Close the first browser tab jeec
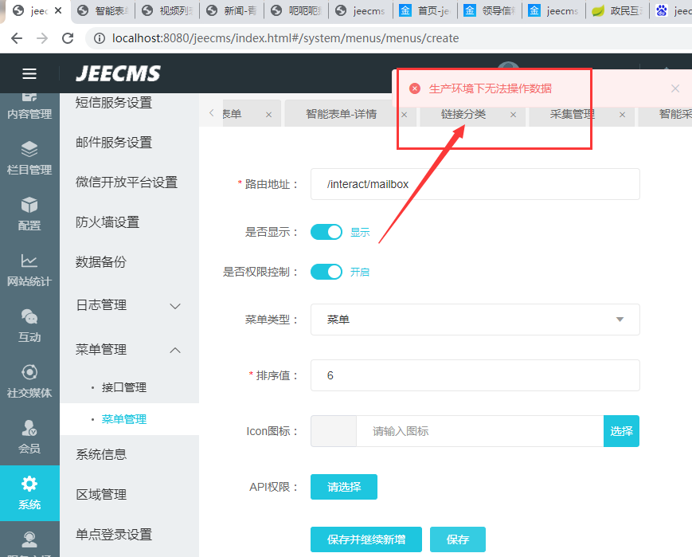692x557 pixels. [58, 10]
